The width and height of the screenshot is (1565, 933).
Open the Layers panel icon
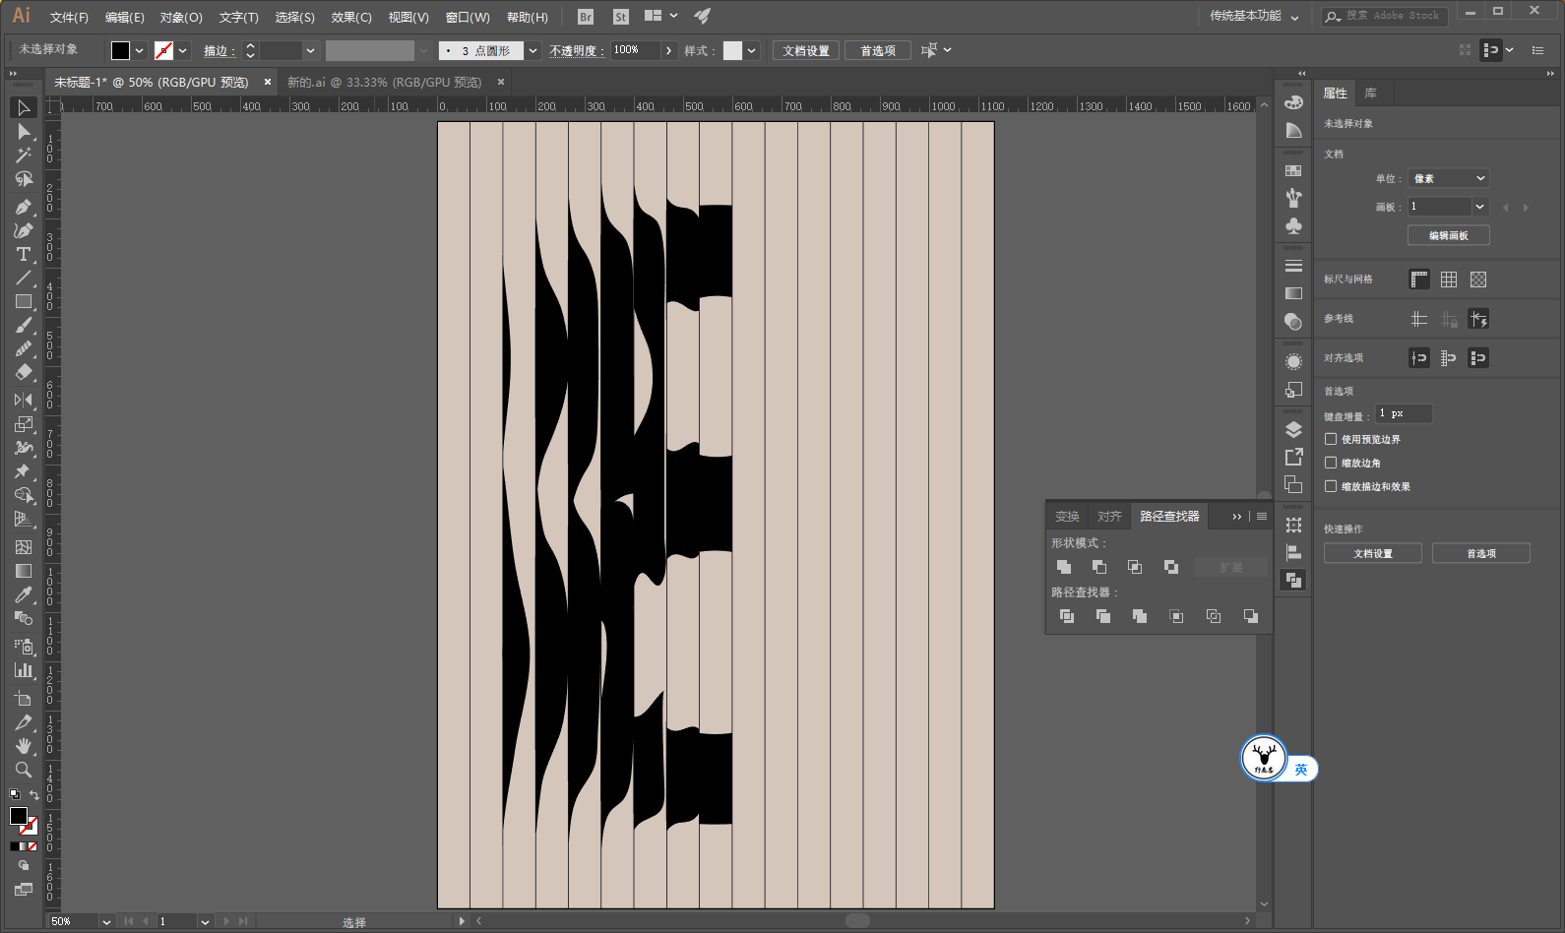pyautogui.click(x=1293, y=429)
